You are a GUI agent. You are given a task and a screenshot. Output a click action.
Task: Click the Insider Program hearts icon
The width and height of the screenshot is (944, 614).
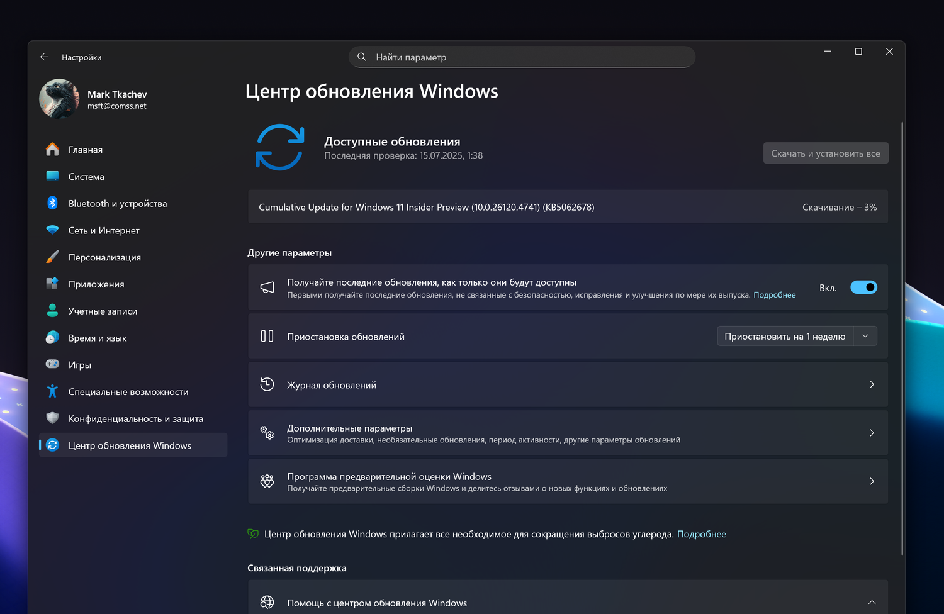click(x=267, y=481)
